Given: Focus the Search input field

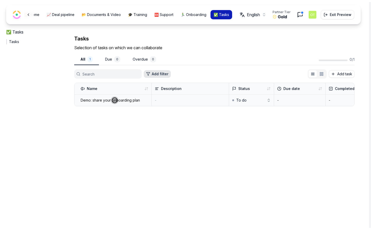Looking at the screenshot, I should (x=108, y=74).
